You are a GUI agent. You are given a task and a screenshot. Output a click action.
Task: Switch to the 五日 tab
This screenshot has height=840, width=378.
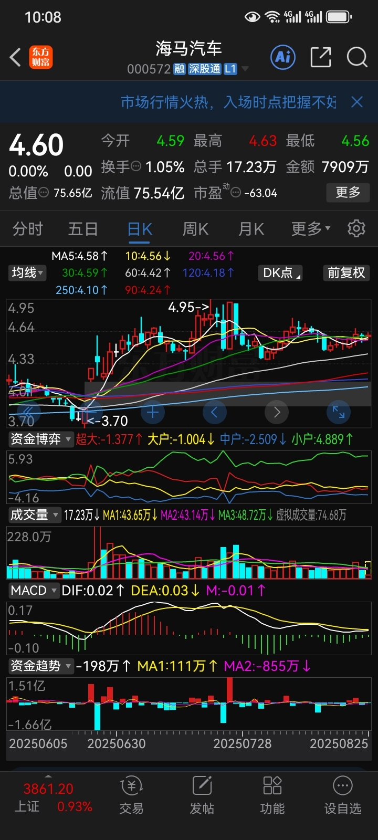click(83, 229)
